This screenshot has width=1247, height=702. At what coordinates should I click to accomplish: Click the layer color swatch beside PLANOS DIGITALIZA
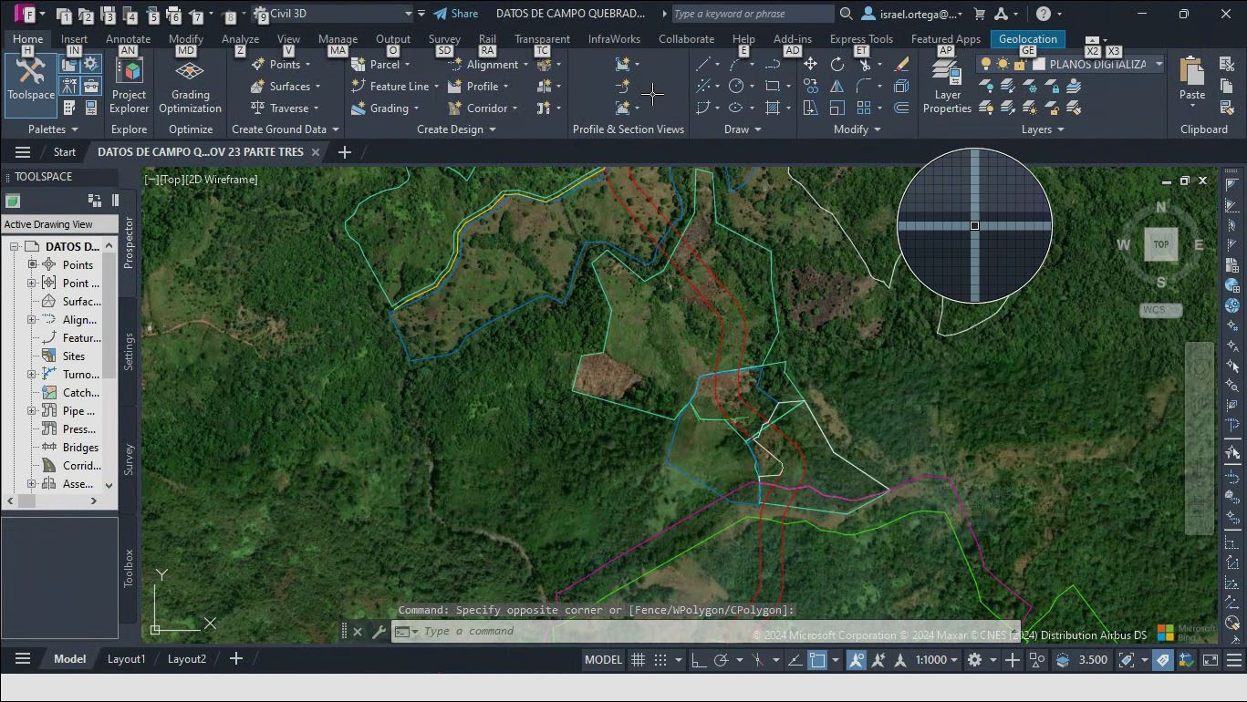coord(1038,65)
